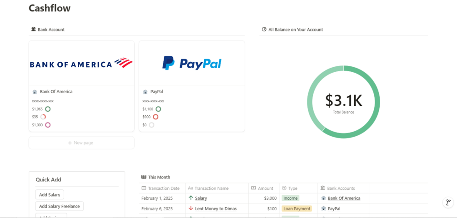Open the Type column header menu
The image size is (457, 218).
coord(298,188)
